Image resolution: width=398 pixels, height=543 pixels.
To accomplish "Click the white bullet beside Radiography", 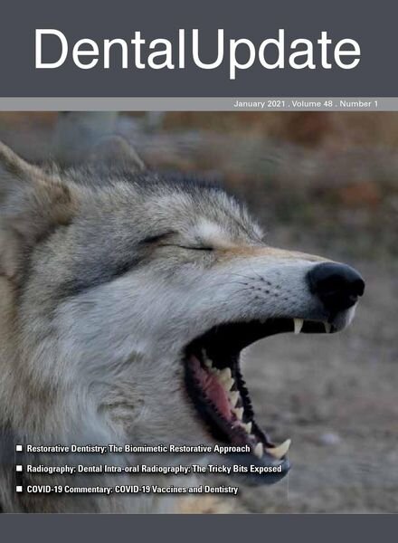I will click(19, 469).
